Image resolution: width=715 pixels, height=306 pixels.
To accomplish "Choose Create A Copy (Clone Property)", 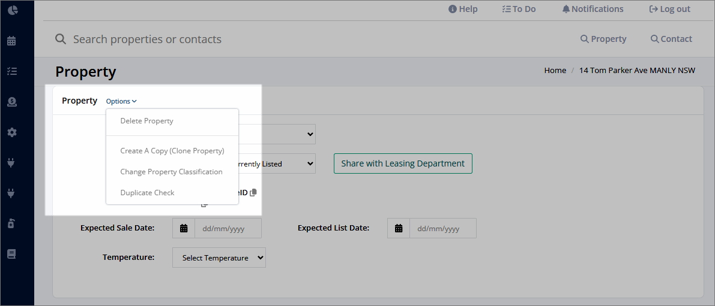I will pyautogui.click(x=172, y=150).
